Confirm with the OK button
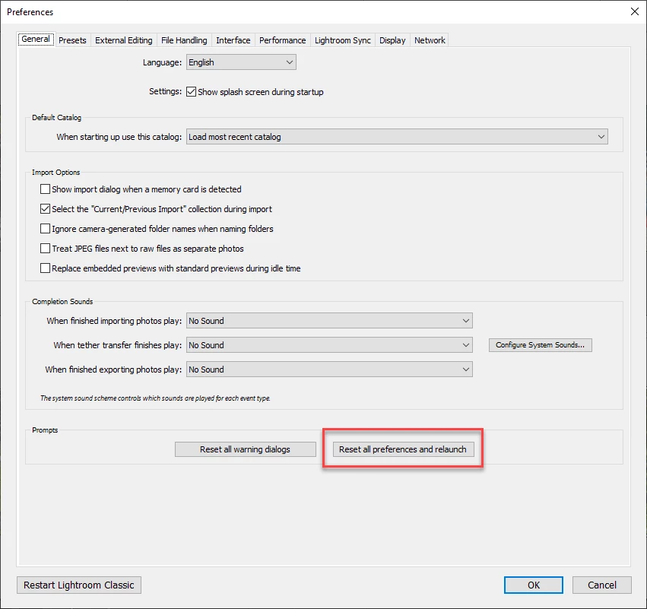The image size is (647, 609). pyautogui.click(x=533, y=585)
